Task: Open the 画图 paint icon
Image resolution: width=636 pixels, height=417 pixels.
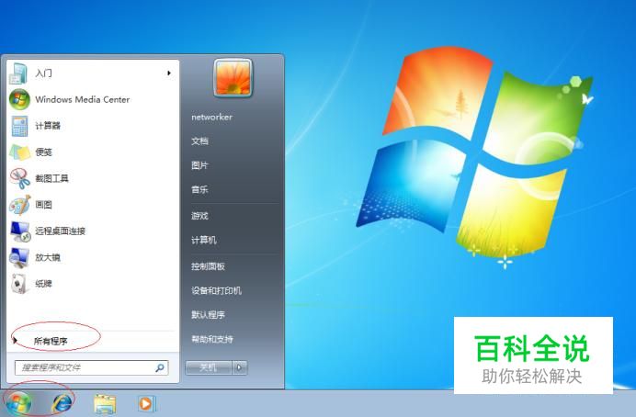Action: tap(20, 205)
